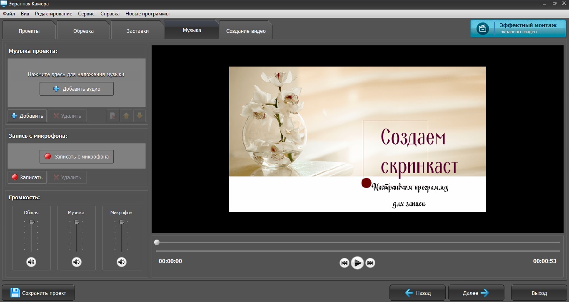Mute the Музыка volume speaker icon
The height and width of the screenshot is (302, 569).
[x=76, y=262]
